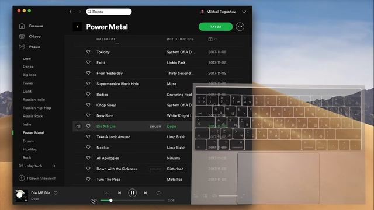Viewport: 374px width, 210px height.
Task: Toggle repeat in the player bar
Action: (158, 193)
